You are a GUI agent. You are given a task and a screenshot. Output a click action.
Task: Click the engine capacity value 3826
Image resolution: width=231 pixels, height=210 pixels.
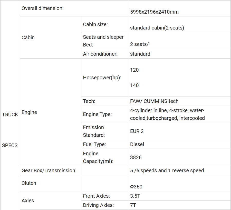coord(136,157)
